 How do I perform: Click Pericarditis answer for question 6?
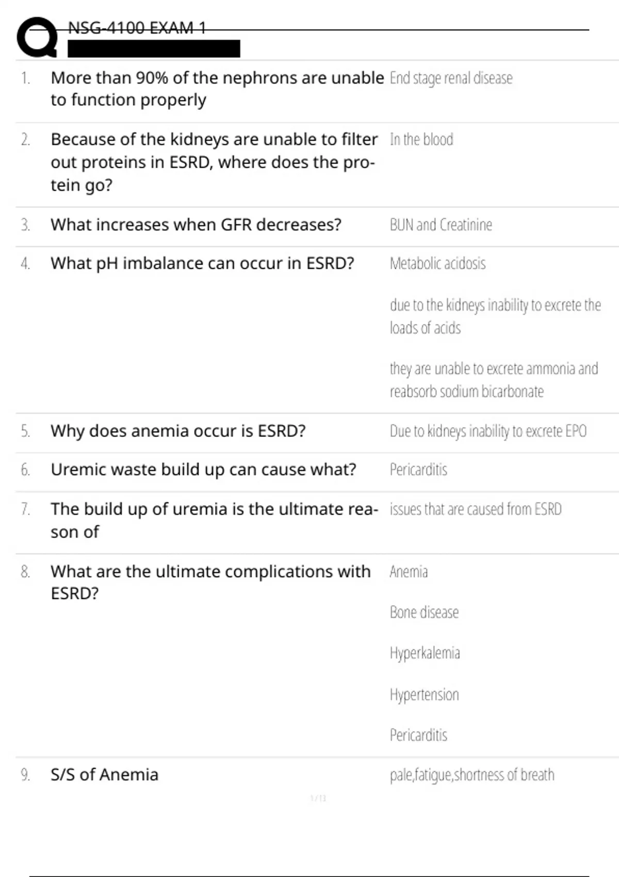(x=418, y=469)
